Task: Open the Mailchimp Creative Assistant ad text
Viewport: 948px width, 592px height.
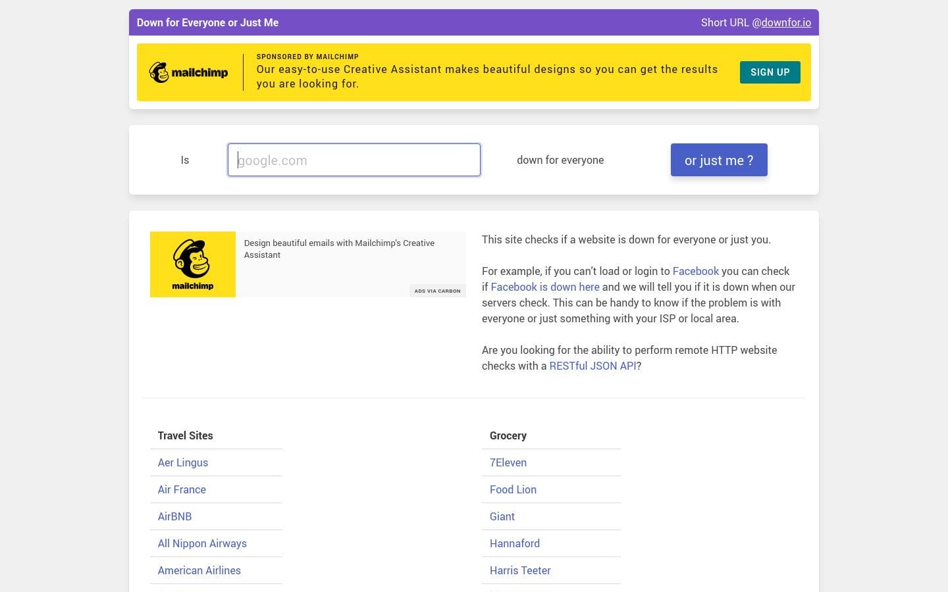Action: (339, 249)
